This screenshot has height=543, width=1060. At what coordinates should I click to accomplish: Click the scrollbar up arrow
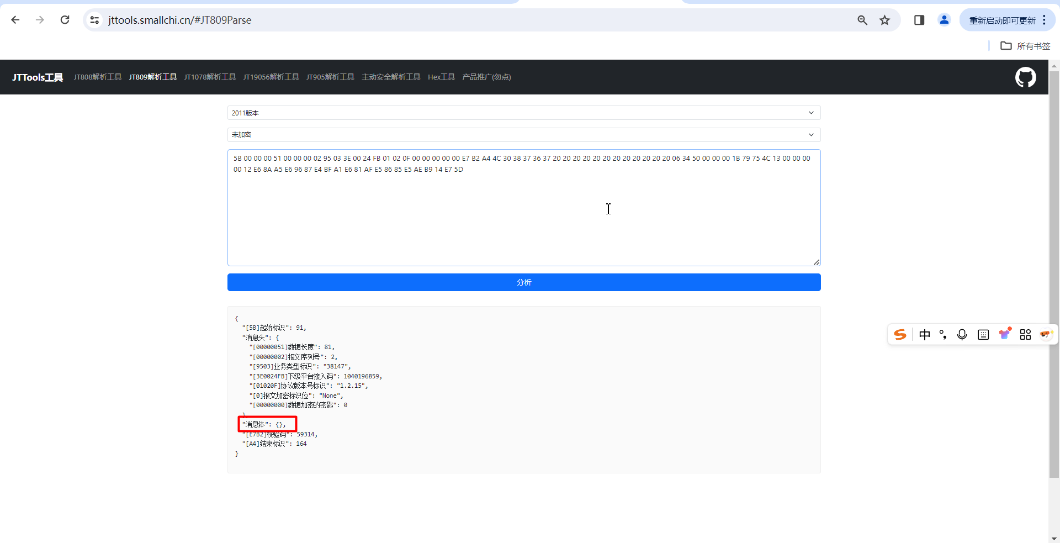1054,65
